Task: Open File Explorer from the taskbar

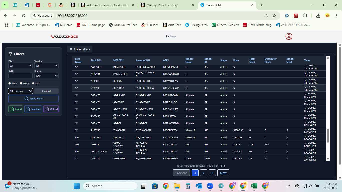Action: [177, 186]
